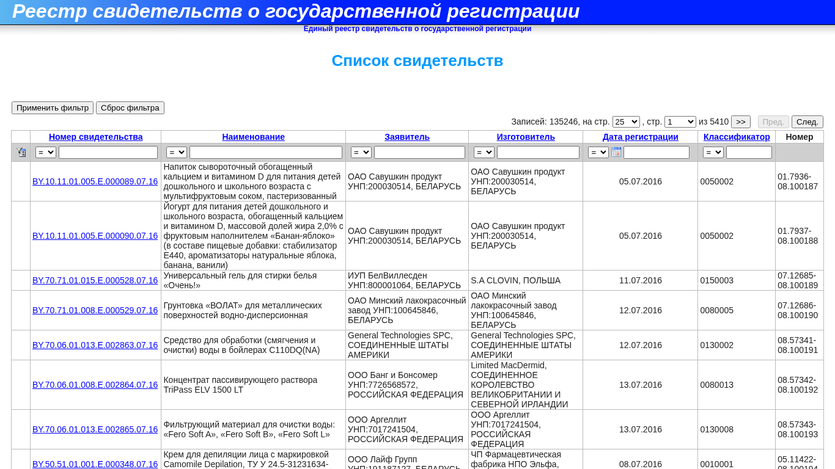Viewport: 835px width, 469px height.
Task: Sort by Номер свидетельства column header
Action: pos(95,137)
